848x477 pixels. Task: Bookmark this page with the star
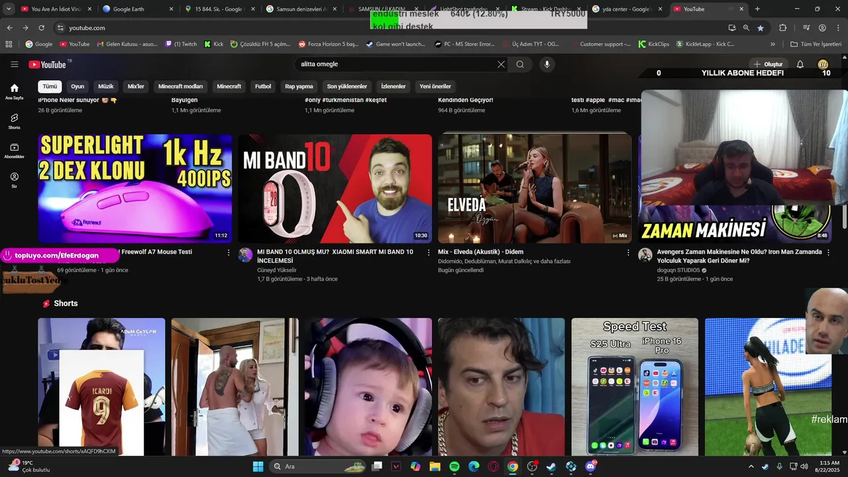pos(761,28)
